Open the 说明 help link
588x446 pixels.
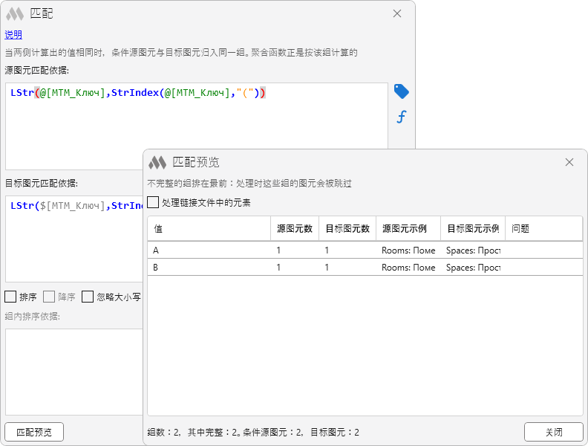13,35
